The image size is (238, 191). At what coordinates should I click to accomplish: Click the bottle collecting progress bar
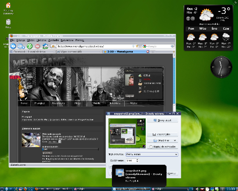pyautogui.click(x=70, y=149)
